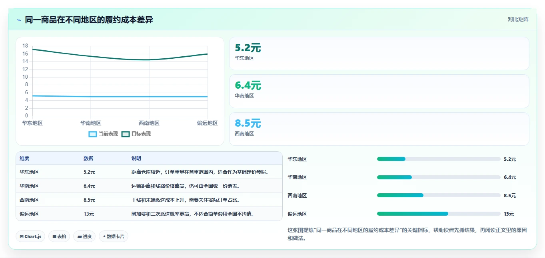The width and height of the screenshot is (545, 258).
Task: Click the 维度 table column header
Action: click(24, 159)
